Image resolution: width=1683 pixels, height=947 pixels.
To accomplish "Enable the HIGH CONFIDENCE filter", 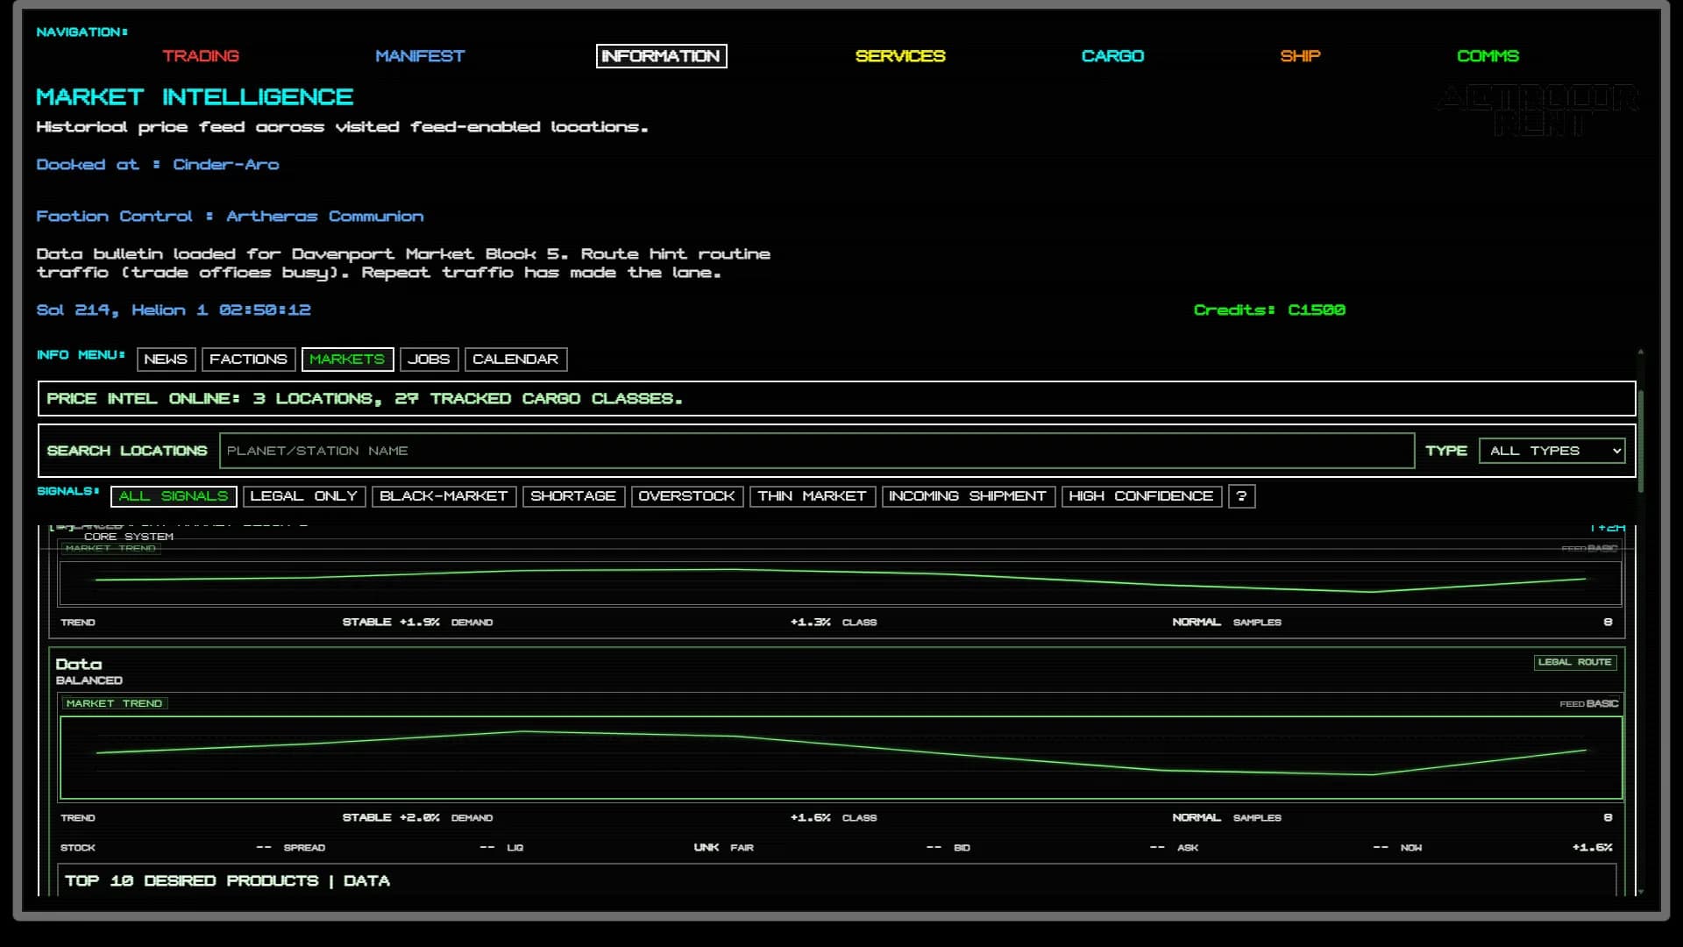I will [x=1141, y=496].
